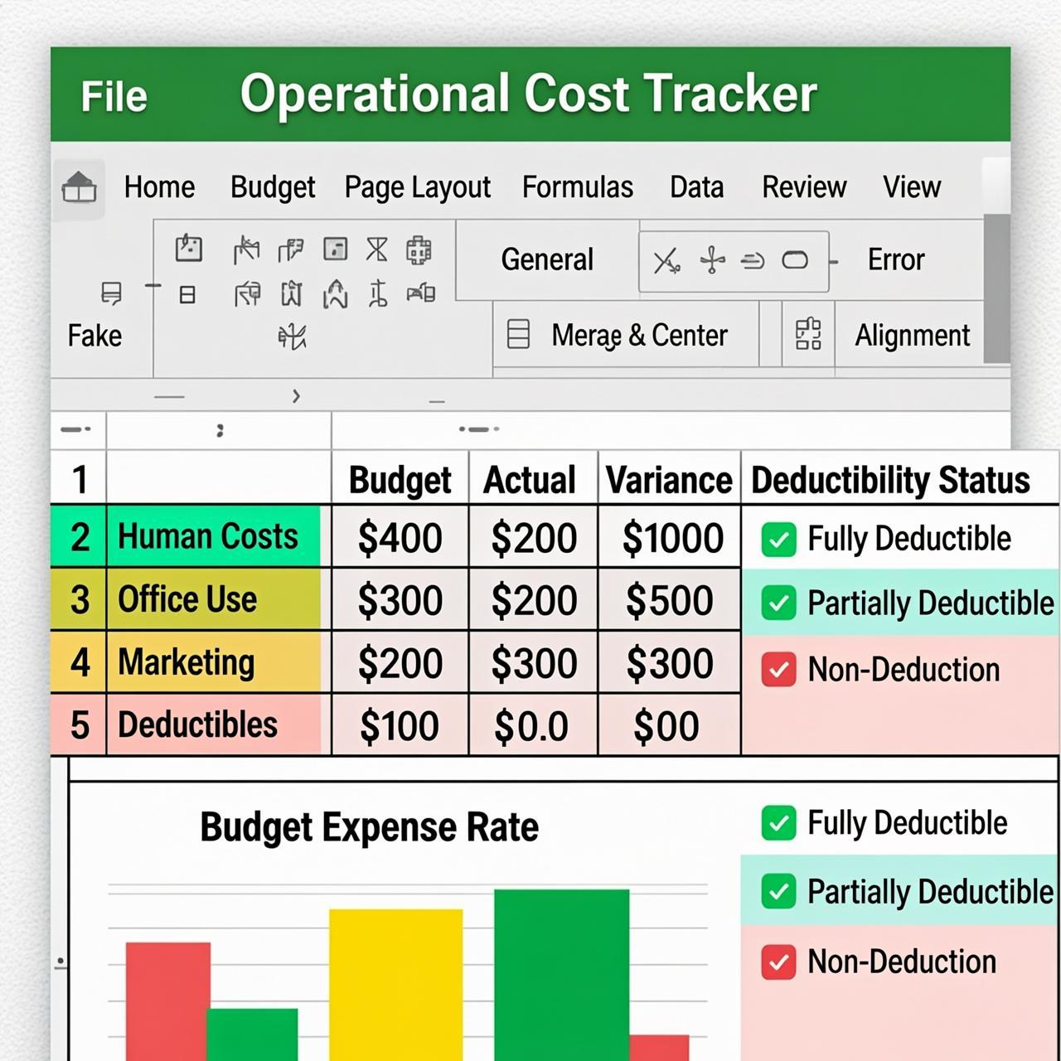Switch to the Budget tab
The height and width of the screenshot is (1061, 1061).
[273, 188]
